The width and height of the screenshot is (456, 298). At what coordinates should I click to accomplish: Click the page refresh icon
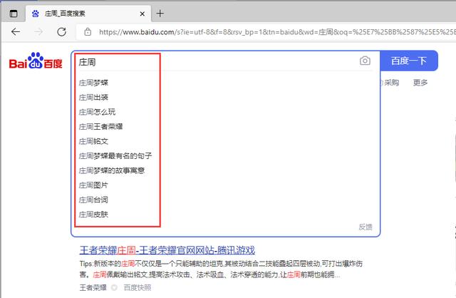(61, 32)
